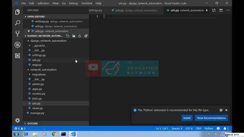Refresh the explorer file tree
244x137 pixels.
coord(80,36)
